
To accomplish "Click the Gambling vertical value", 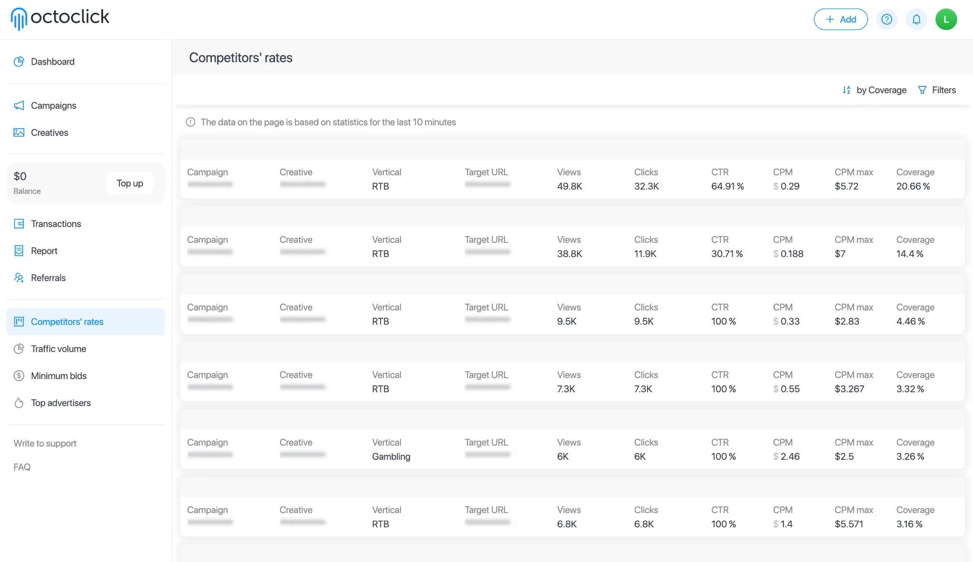I will click(x=391, y=457).
